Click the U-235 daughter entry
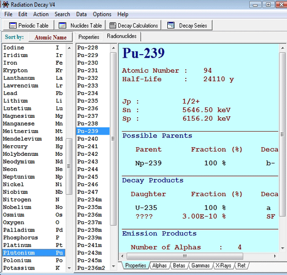Image resolution: width=287 pixels, height=275 pixels. (x=146, y=208)
